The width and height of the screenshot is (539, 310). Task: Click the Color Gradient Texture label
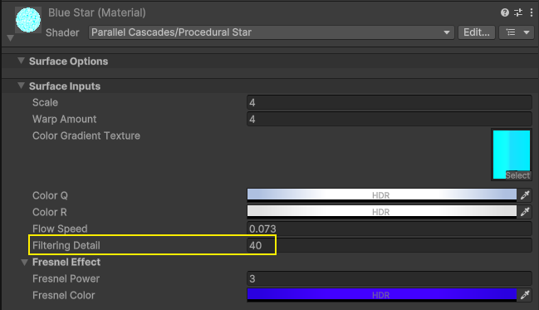coord(86,135)
